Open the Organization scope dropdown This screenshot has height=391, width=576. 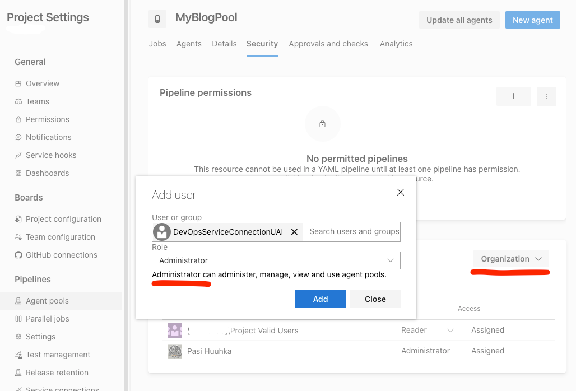[510, 259]
